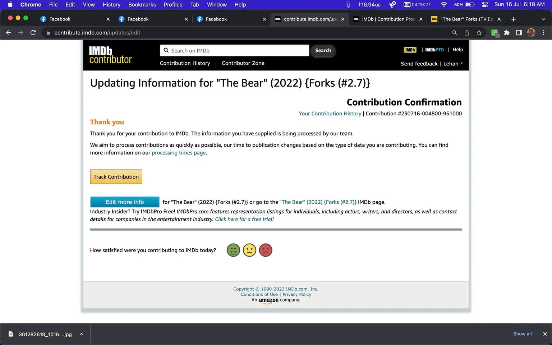Click the Edit more info button
552x345 pixels.
click(125, 202)
